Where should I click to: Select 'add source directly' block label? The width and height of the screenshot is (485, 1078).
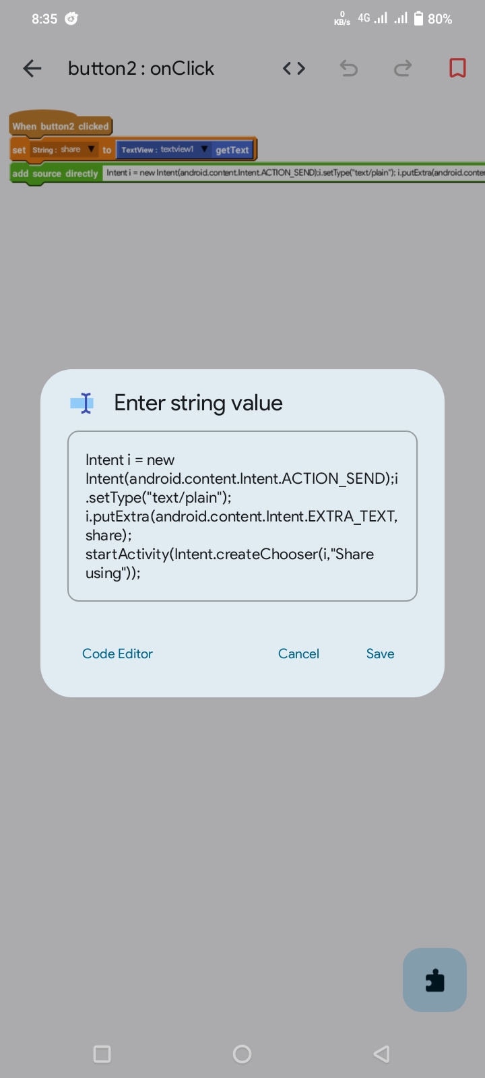[55, 173]
